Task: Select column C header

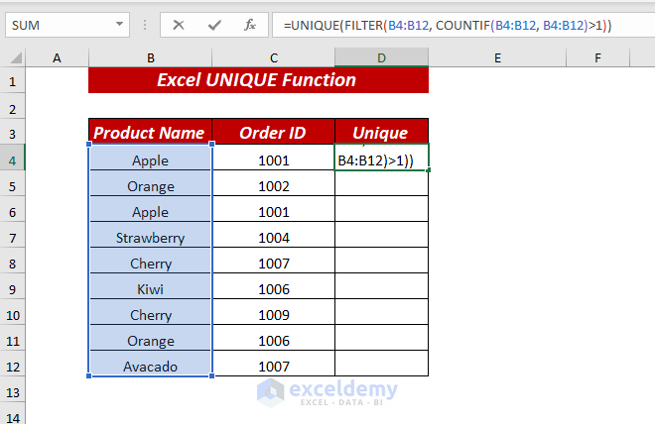Action: pyautogui.click(x=274, y=57)
